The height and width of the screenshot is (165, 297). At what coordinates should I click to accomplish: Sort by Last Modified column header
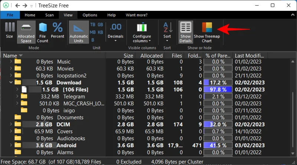pyautogui.click(x=250, y=56)
